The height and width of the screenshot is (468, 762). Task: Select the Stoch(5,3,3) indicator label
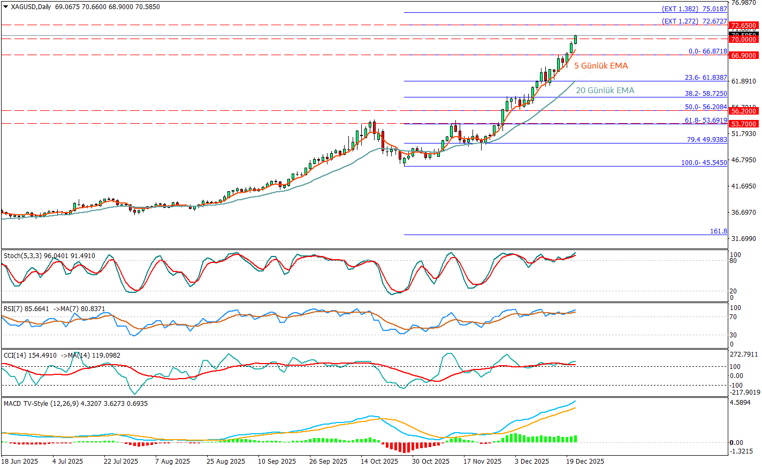[49, 256]
